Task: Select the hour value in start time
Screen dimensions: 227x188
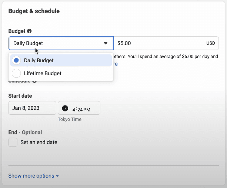Action: [74, 110]
